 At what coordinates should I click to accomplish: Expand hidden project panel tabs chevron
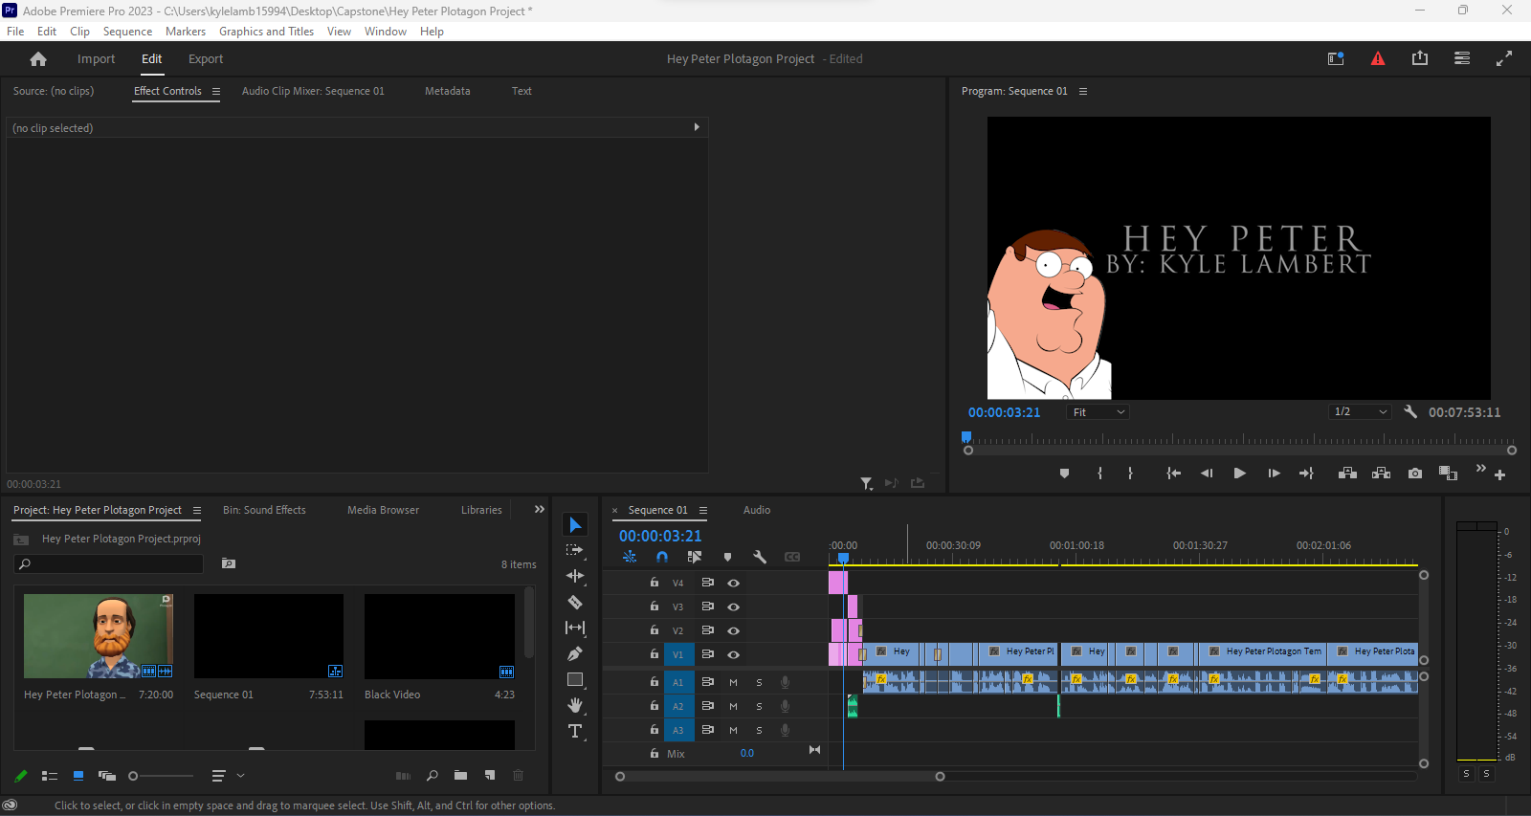point(539,510)
